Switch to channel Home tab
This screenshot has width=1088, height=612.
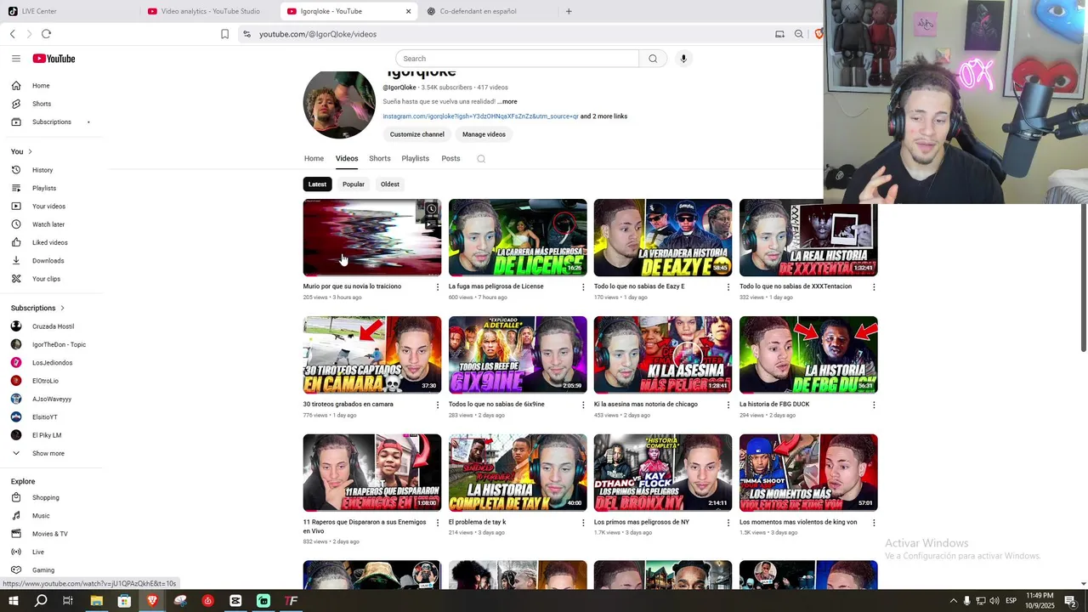314,159
